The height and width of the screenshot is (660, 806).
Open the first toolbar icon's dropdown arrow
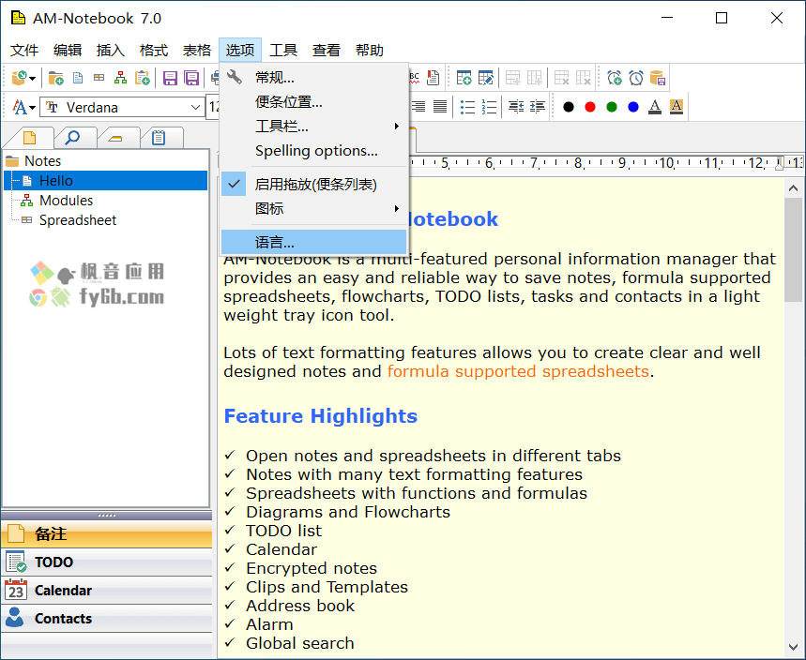pyautogui.click(x=32, y=79)
